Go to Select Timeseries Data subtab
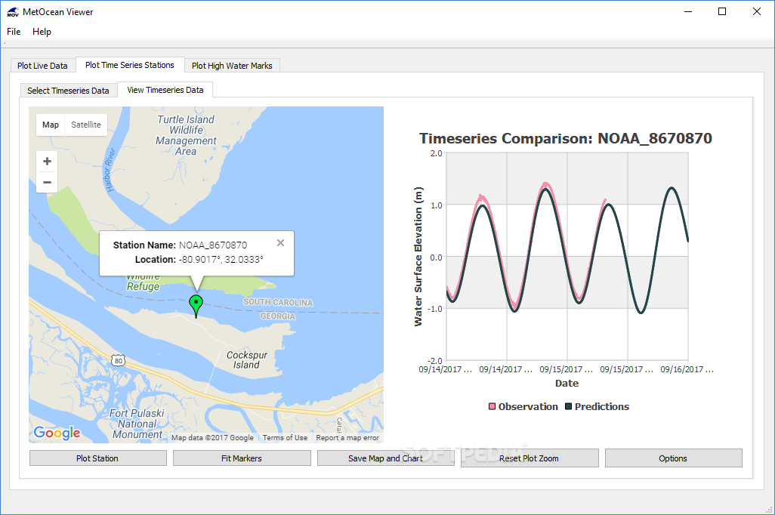Image resolution: width=775 pixels, height=515 pixels. tap(68, 91)
